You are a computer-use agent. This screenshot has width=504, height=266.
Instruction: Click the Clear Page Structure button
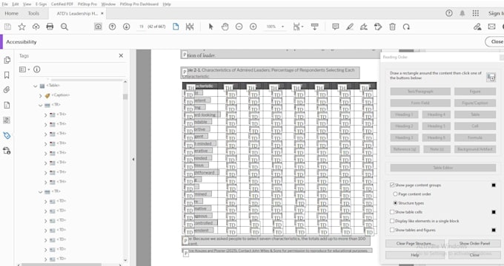click(415, 243)
